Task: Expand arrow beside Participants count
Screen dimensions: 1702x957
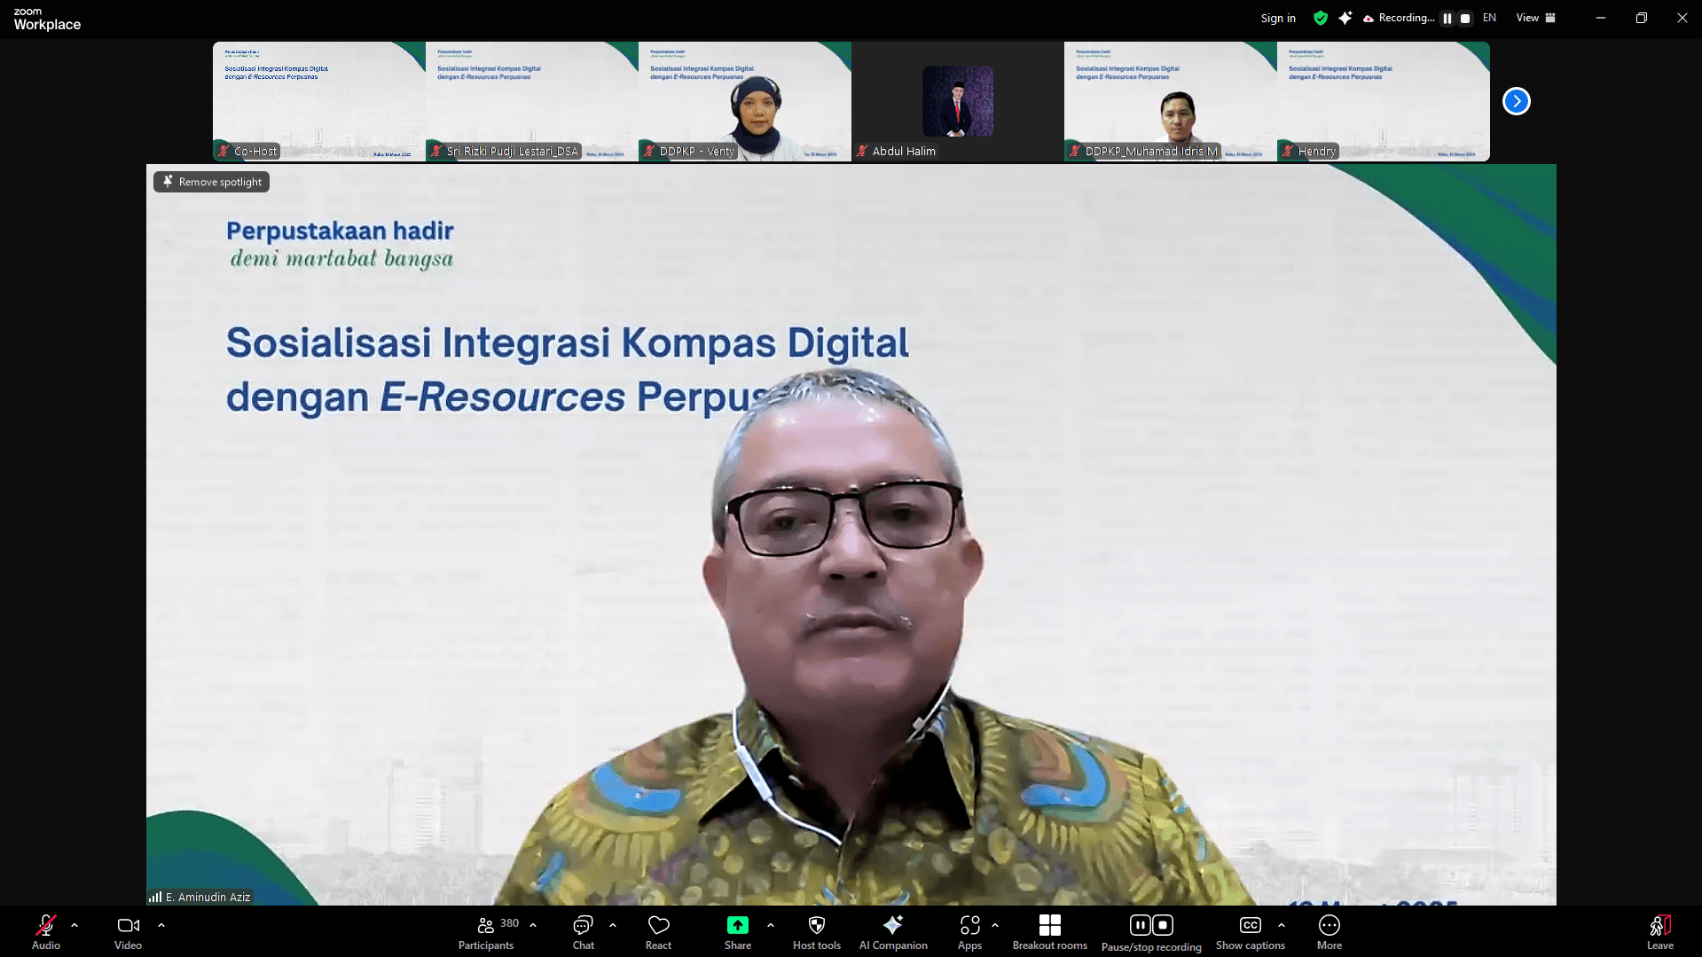Action: coord(533,925)
